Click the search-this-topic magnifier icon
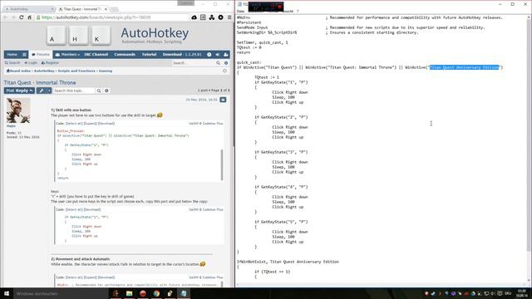 pos(99,91)
